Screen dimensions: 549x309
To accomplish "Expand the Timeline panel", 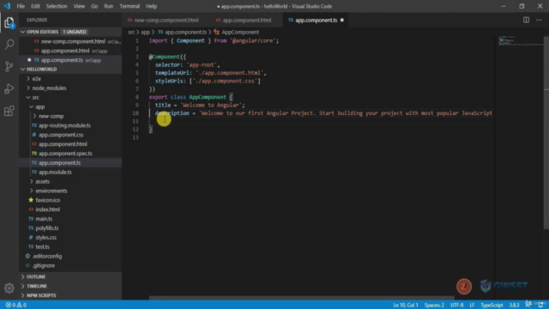I will click(70, 286).
